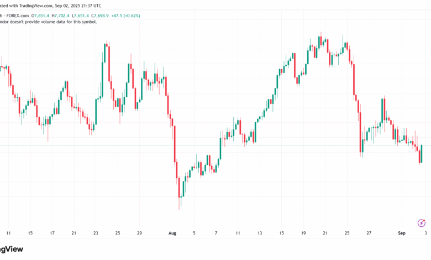Screen dimensions: 431x260
Task: Open the TradingView logo link at bottom-left
Action: pos(11,249)
